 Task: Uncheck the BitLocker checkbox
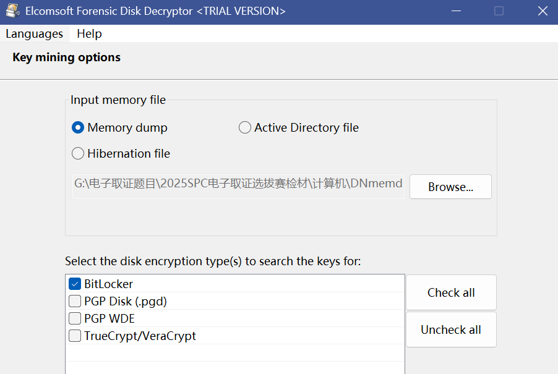pos(75,284)
